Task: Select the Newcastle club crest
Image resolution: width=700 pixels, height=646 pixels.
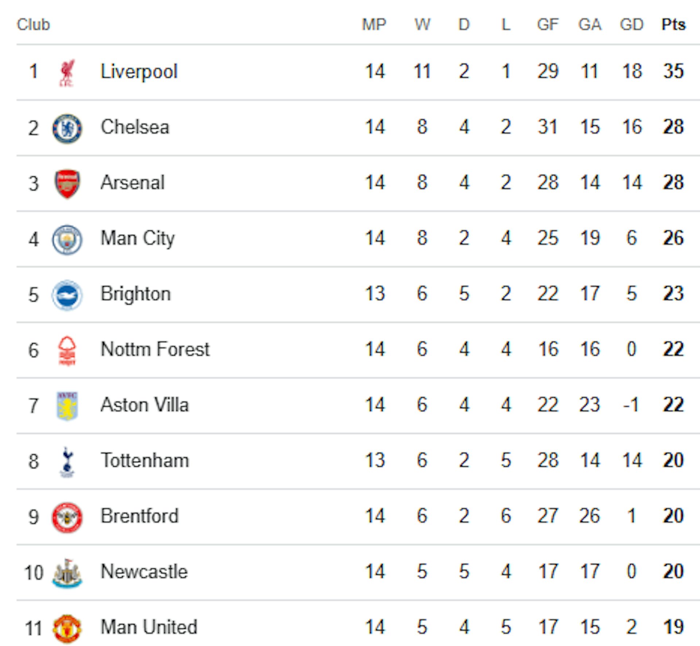Action: pyautogui.click(x=67, y=573)
